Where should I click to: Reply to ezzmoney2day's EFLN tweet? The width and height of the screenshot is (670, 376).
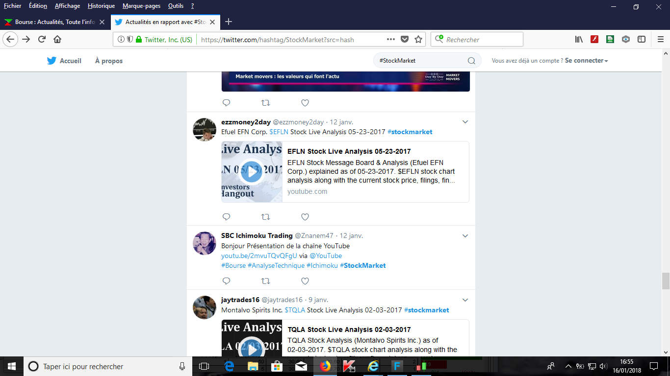[x=226, y=216]
